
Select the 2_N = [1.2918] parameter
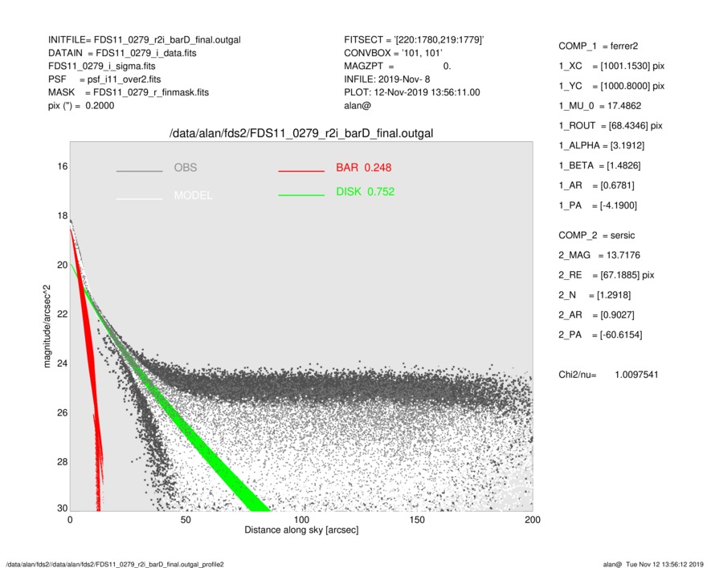point(595,295)
